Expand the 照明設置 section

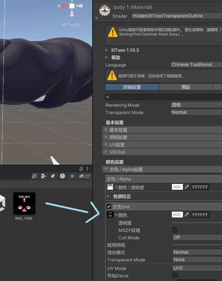point(162,137)
